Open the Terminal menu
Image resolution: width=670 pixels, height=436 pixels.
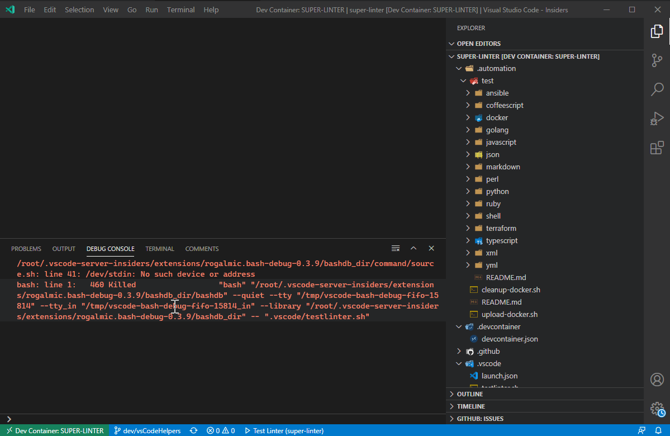tap(180, 10)
